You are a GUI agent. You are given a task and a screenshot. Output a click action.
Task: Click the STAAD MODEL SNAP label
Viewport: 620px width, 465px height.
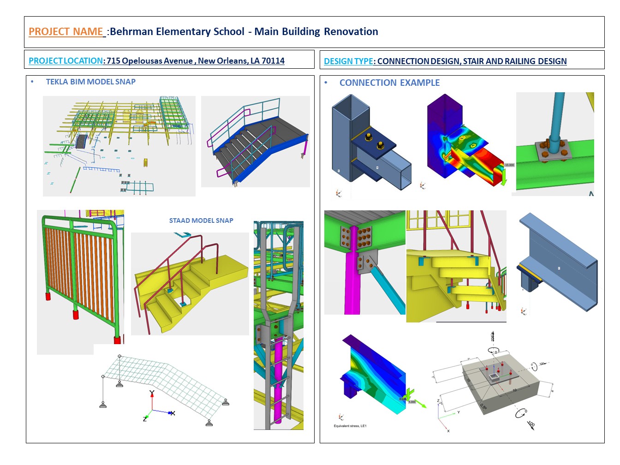201,221
